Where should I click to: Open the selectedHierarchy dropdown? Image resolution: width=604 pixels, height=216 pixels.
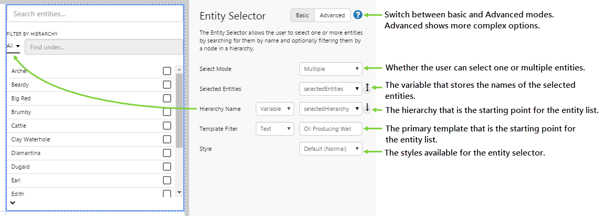tap(331, 109)
